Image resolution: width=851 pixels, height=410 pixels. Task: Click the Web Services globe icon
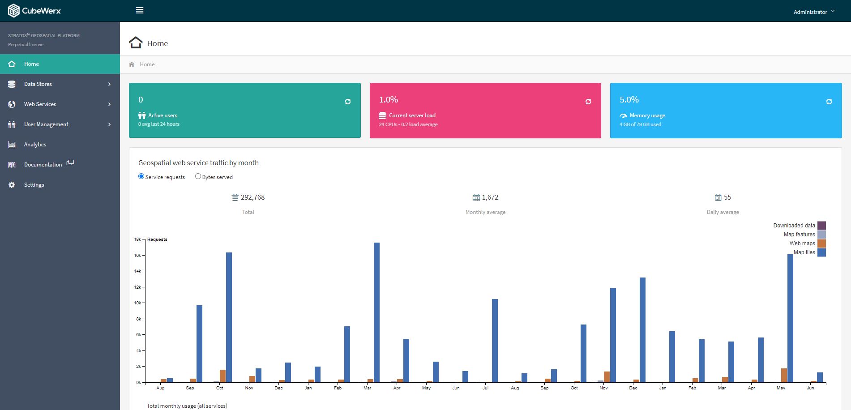click(x=12, y=104)
